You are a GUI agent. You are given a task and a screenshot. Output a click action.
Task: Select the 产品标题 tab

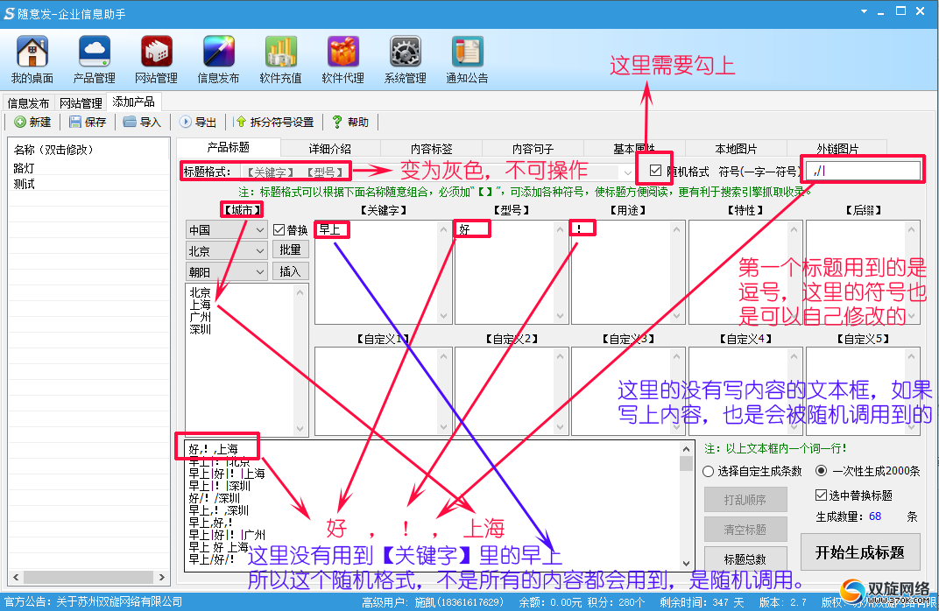coord(228,147)
